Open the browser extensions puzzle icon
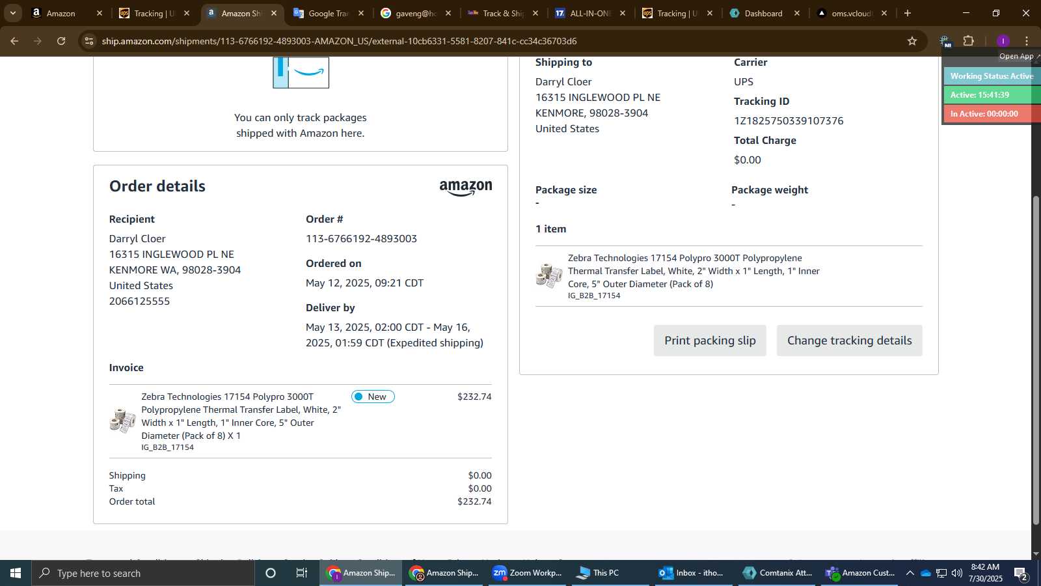 [969, 41]
